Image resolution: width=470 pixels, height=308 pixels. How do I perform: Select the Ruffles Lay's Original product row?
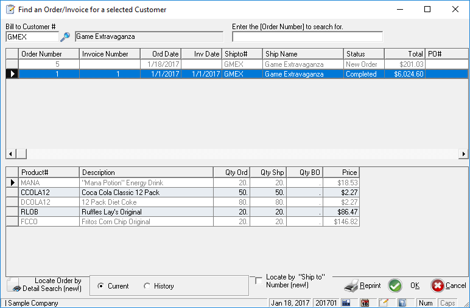(x=111, y=212)
